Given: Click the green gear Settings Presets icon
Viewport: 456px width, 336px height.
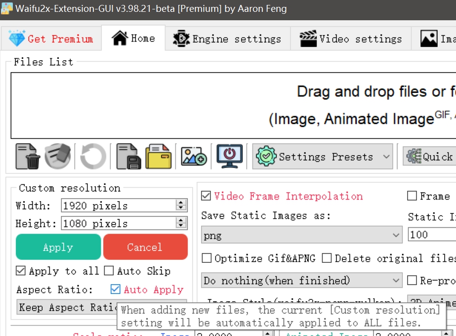Looking at the screenshot, I should [267, 156].
